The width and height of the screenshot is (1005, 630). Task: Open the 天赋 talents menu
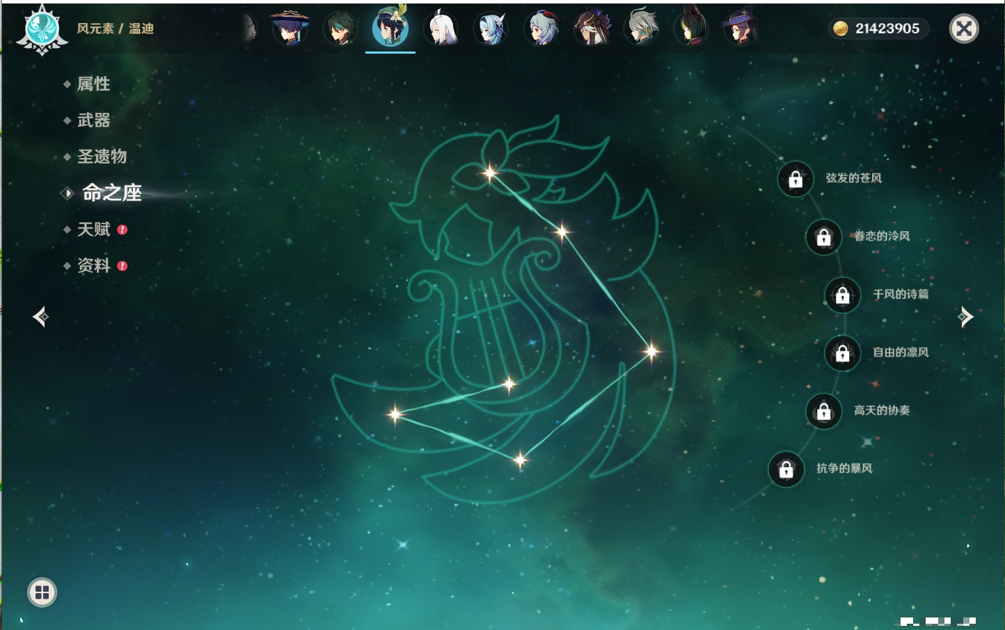[x=93, y=230]
